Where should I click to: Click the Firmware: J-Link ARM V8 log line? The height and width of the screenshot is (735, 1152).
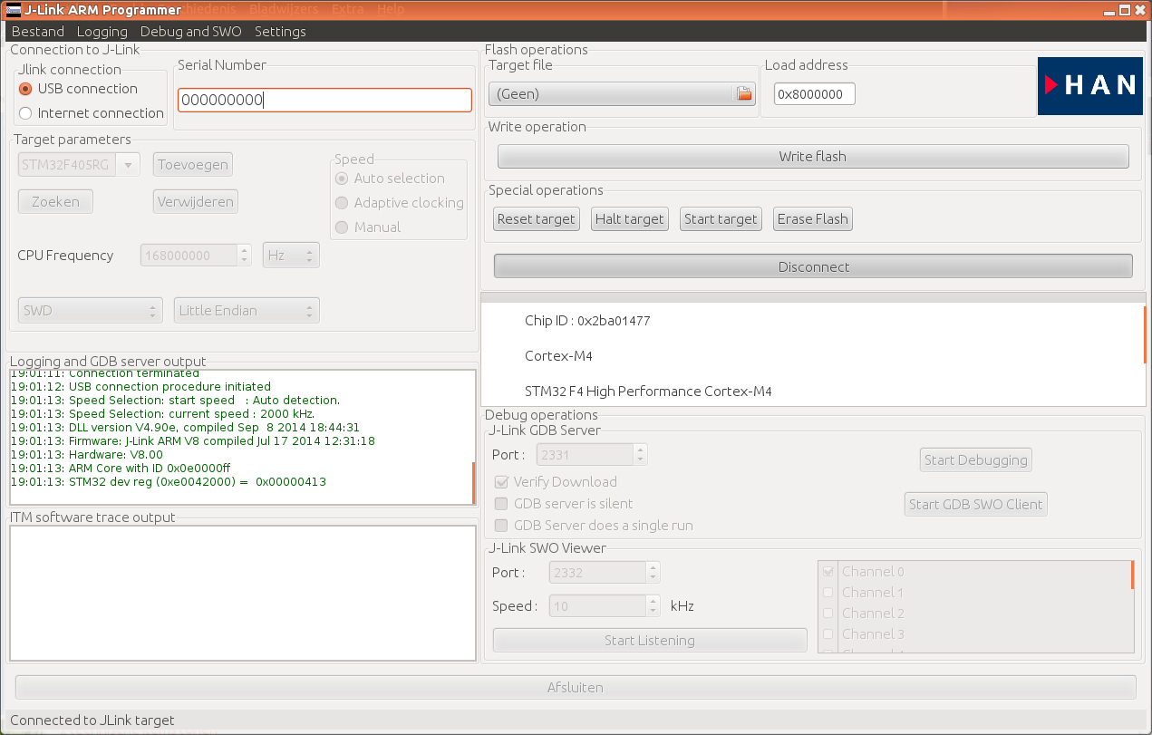click(193, 441)
